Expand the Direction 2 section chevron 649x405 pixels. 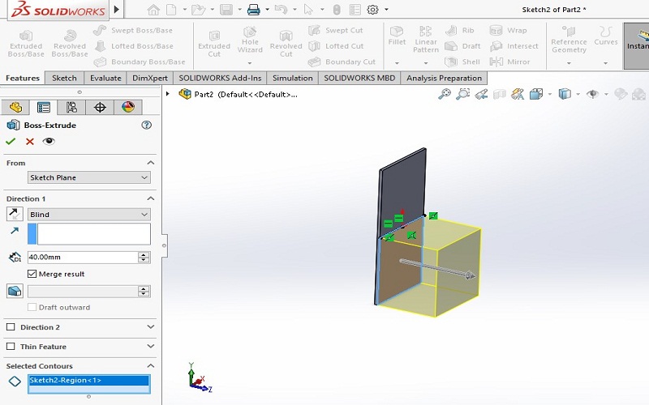[151, 327]
